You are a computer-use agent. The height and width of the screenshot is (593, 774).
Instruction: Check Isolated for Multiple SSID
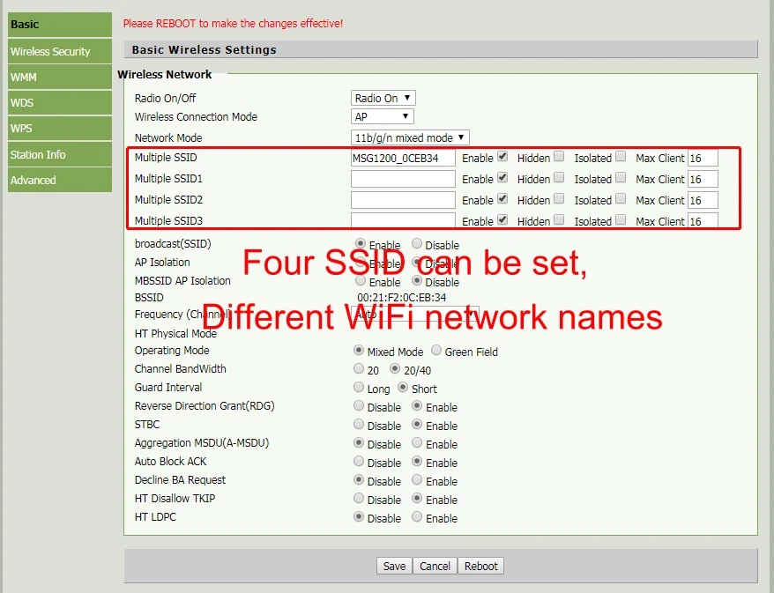point(621,156)
